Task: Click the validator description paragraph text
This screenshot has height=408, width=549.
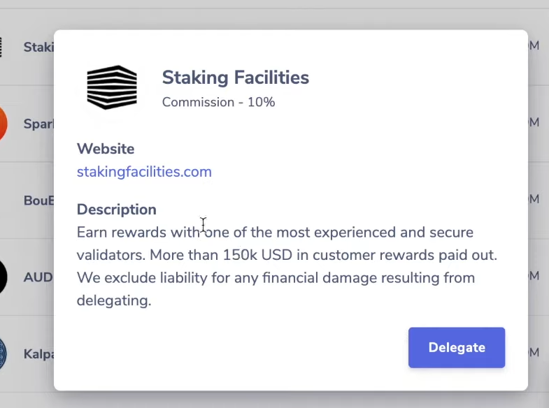Action: click(287, 266)
